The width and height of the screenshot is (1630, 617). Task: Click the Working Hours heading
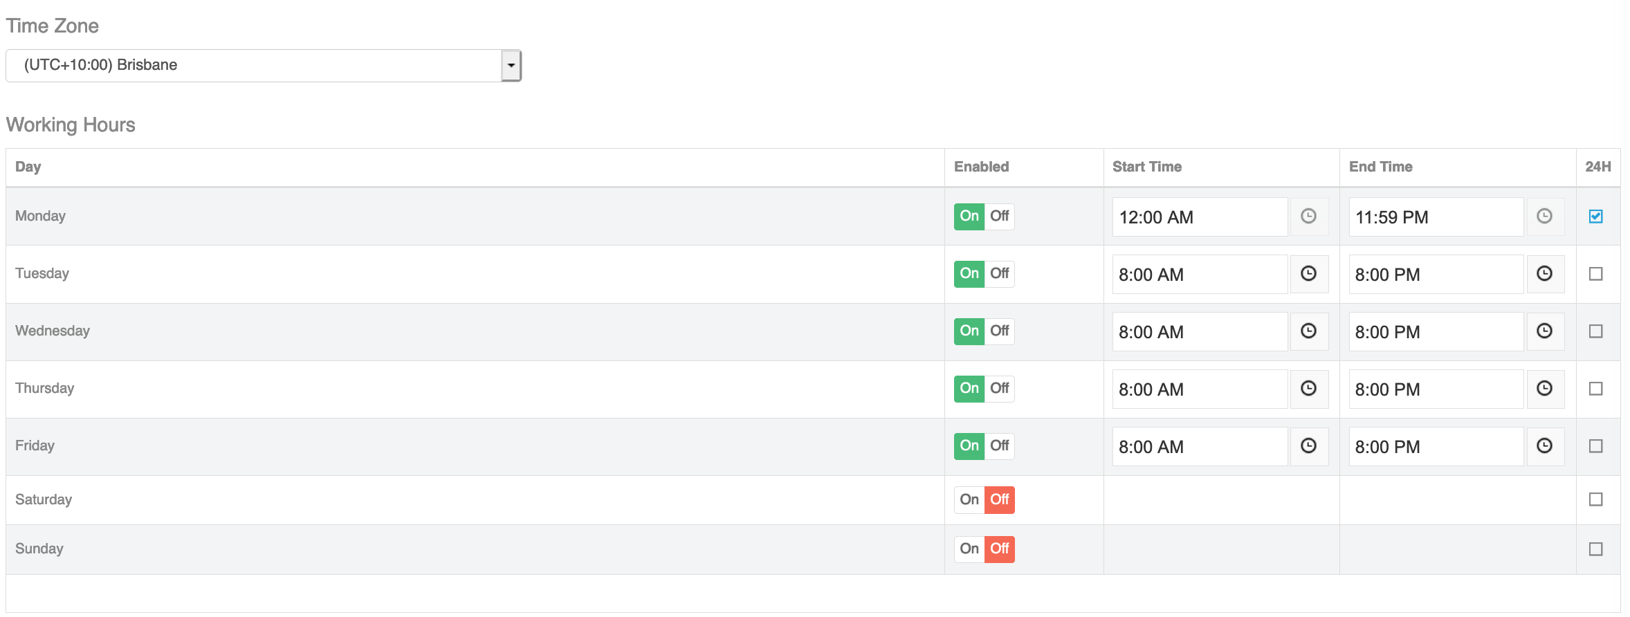71,125
